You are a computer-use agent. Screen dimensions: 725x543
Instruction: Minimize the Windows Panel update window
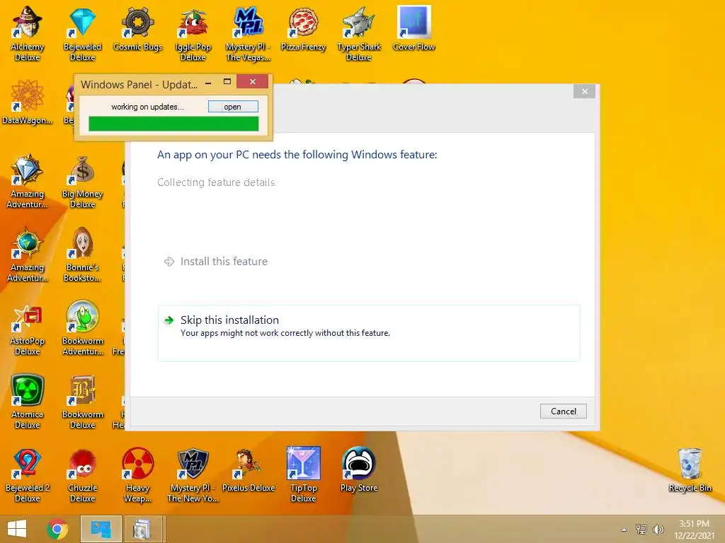point(209,83)
